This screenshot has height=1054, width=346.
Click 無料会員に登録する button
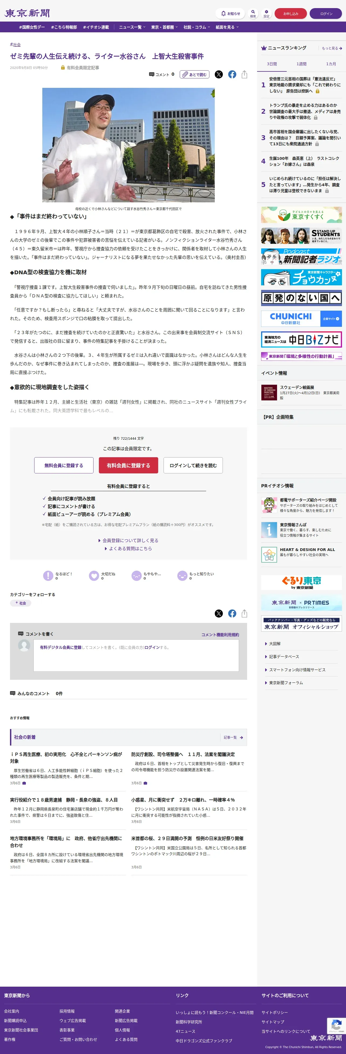[x=64, y=465]
